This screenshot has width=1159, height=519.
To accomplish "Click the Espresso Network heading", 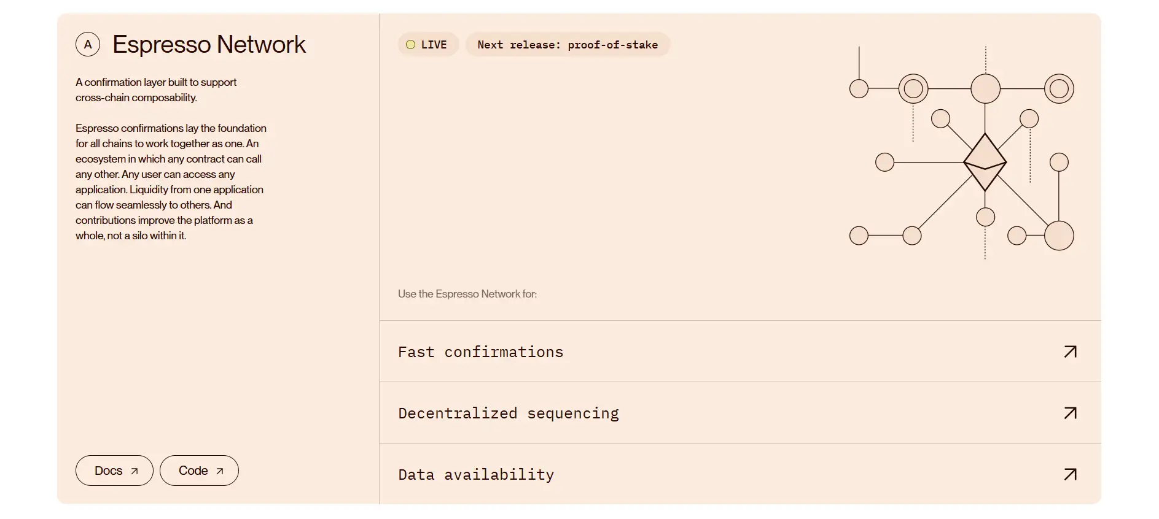I will 209,44.
